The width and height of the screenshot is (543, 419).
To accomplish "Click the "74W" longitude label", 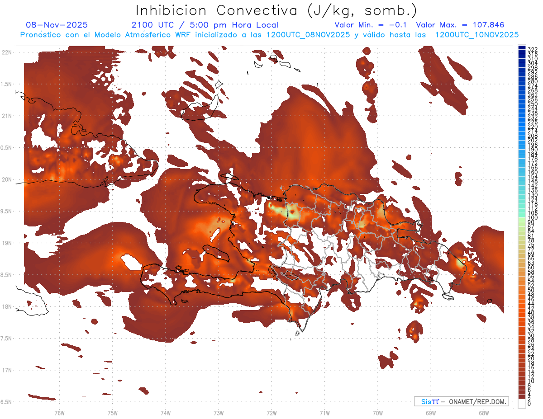I will click(x=165, y=413).
